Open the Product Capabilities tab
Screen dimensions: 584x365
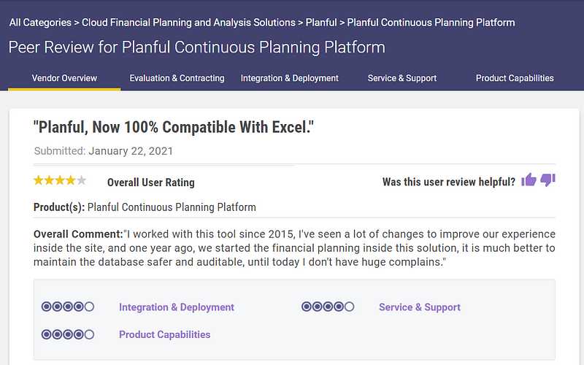point(515,78)
